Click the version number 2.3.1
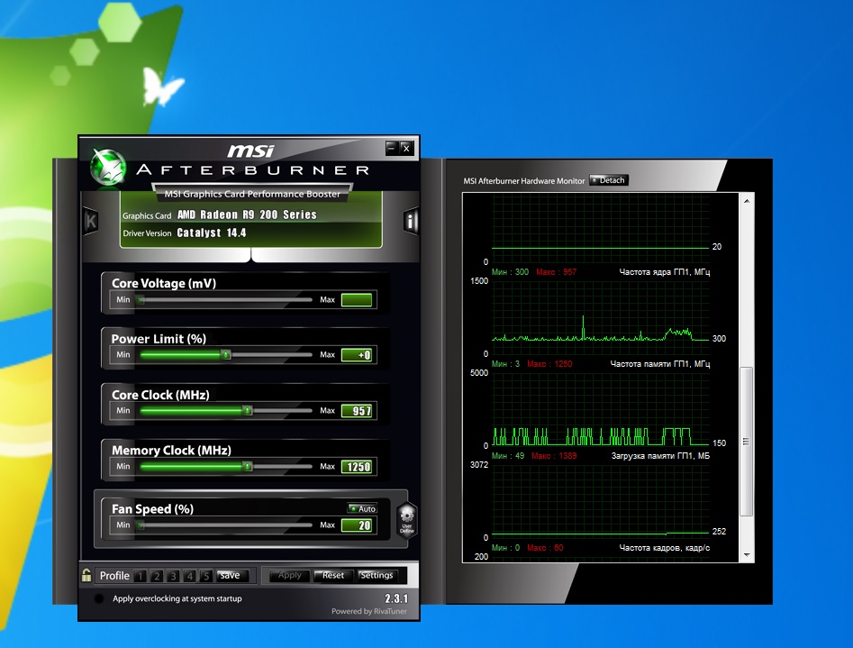 tap(396, 598)
